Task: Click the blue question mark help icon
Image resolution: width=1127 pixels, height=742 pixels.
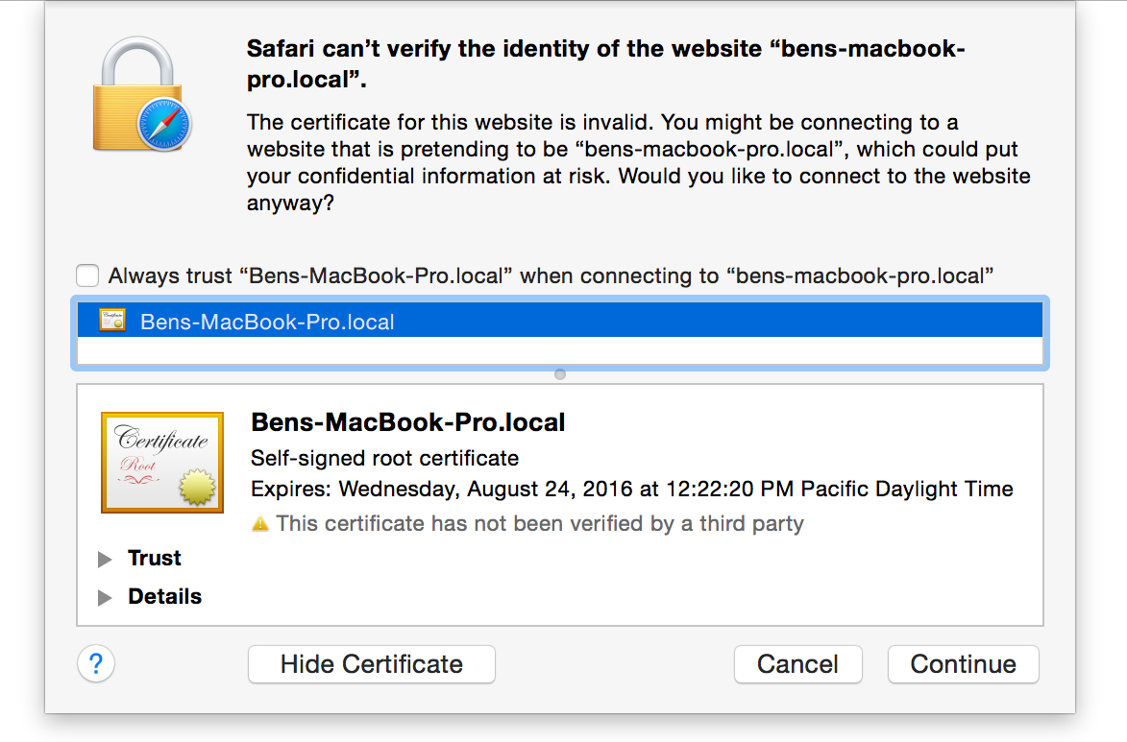Action: 95,663
